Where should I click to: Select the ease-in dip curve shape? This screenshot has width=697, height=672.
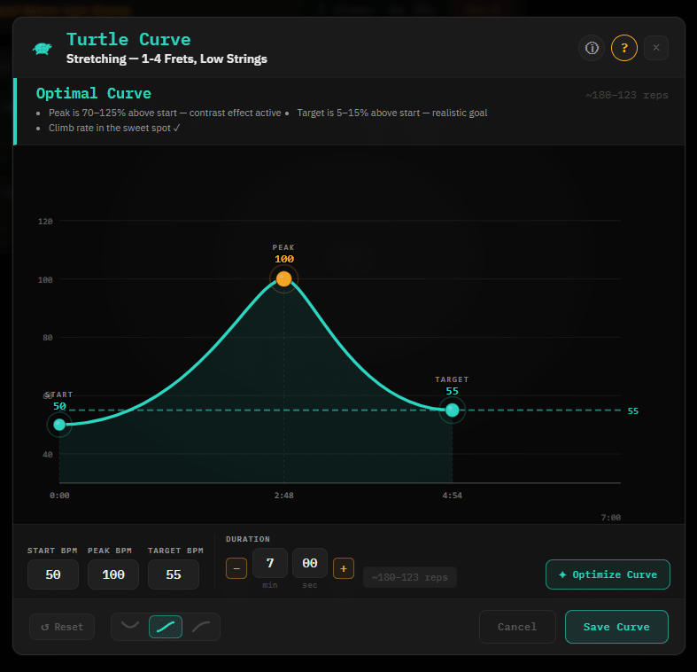pos(130,626)
